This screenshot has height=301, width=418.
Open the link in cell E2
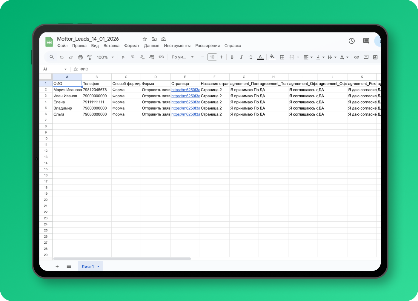pyautogui.click(x=185, y=90)
